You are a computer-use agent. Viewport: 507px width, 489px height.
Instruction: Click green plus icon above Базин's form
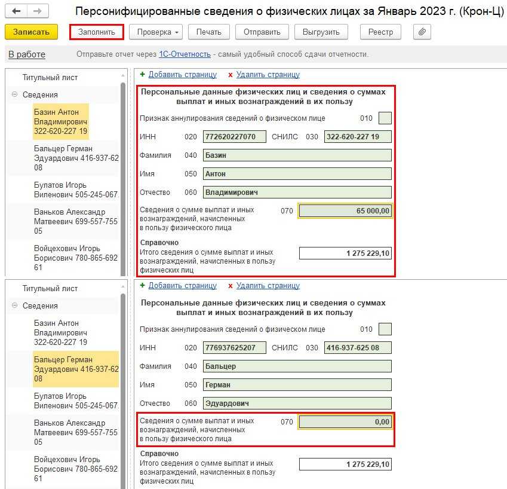click(142, 75)
